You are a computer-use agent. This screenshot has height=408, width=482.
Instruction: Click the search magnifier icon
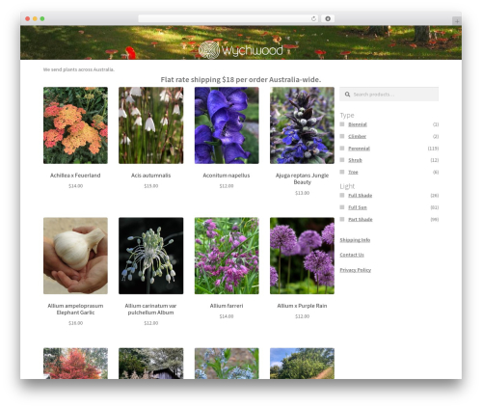click(x=347, y=95)
